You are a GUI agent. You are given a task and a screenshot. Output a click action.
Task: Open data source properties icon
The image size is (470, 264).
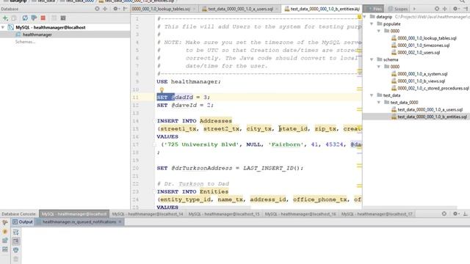(34, 18)
